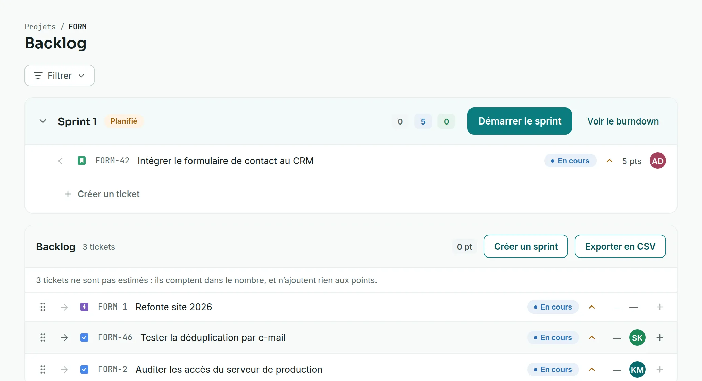Move FORM-1 to sprint with right arrow
The width and height of the screenshot is (702, 381).
pos(64,307)
